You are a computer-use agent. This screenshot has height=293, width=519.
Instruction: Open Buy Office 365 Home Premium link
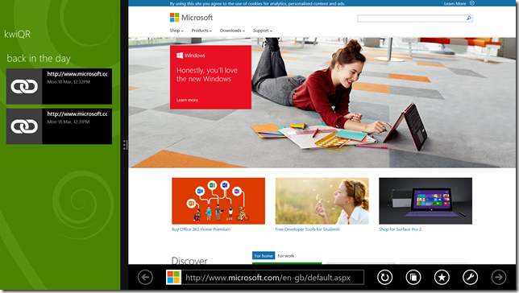[201, 229]
